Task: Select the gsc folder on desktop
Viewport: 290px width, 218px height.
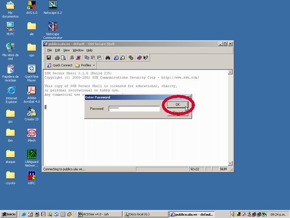Action: 11,116
